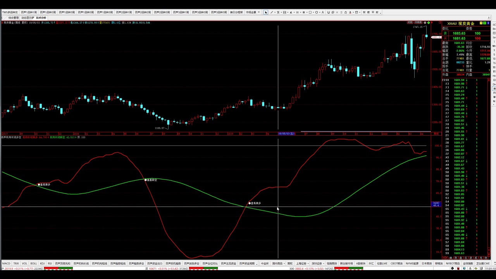Open the rectangle tool dropdown arrow

(313, 12)
